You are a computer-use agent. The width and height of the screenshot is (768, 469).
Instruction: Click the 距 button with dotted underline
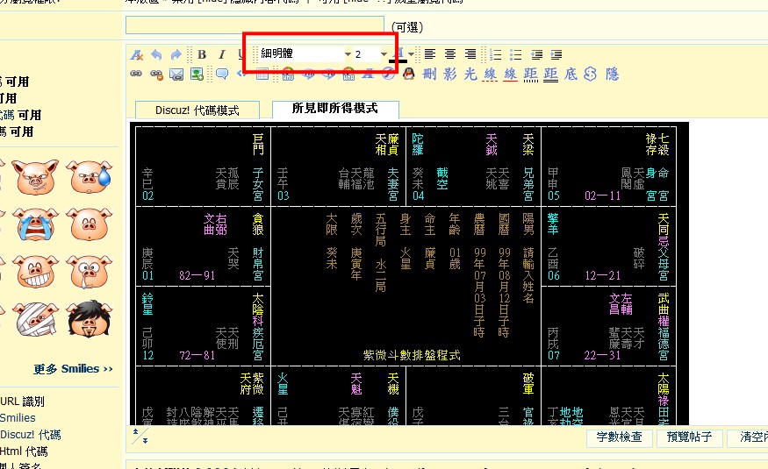(530, 75)
